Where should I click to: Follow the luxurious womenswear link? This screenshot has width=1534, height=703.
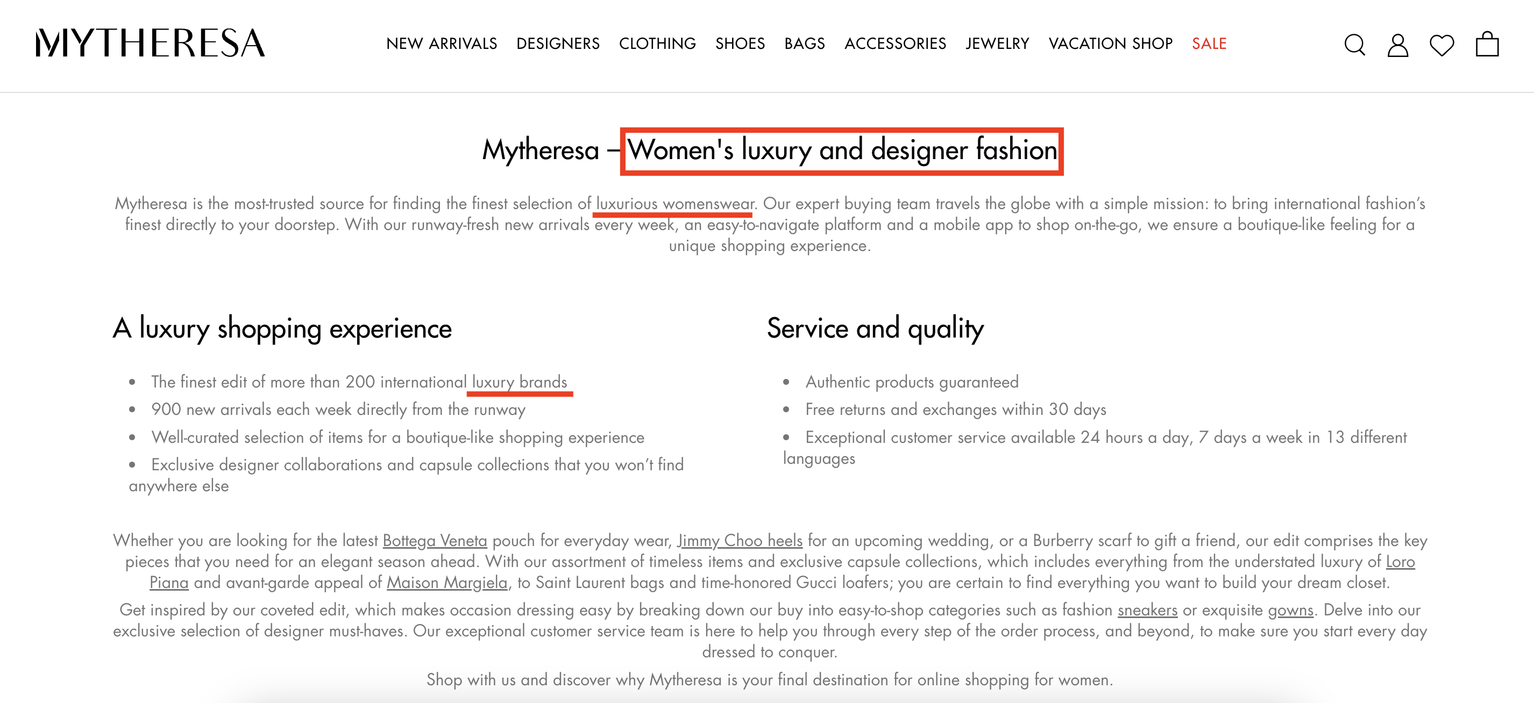tap(674, 204)
